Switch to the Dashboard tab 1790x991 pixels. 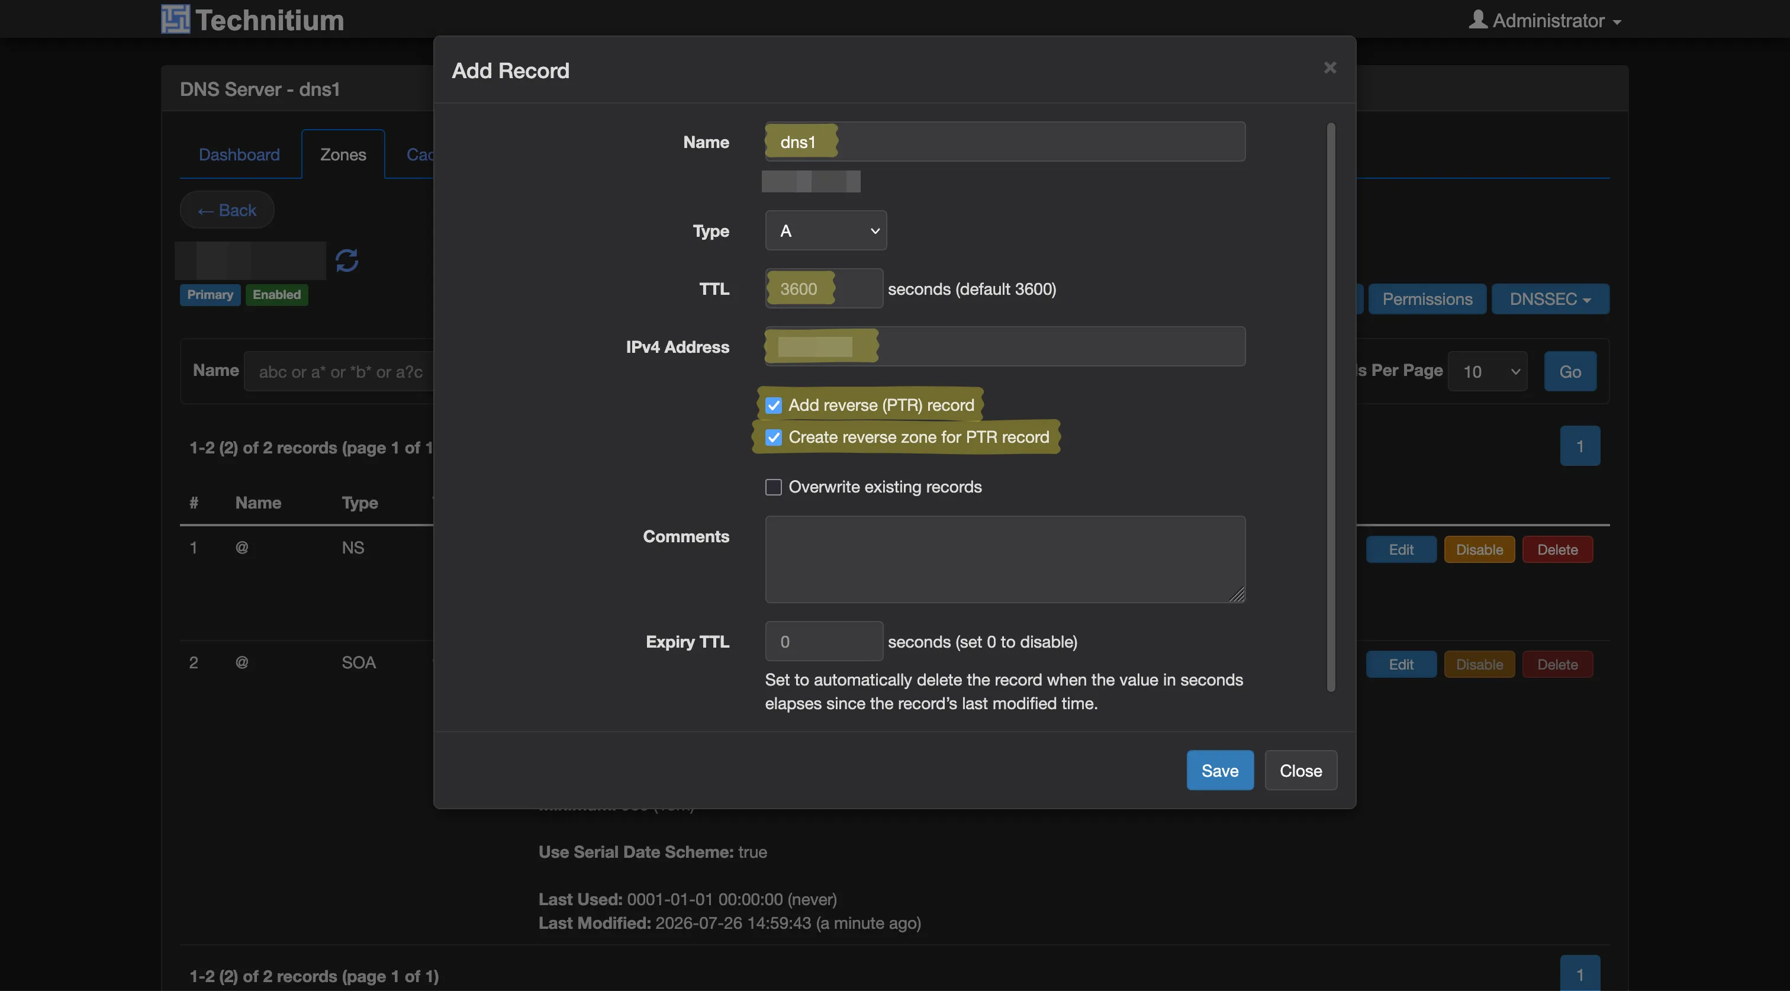click(x=239, y=155)
